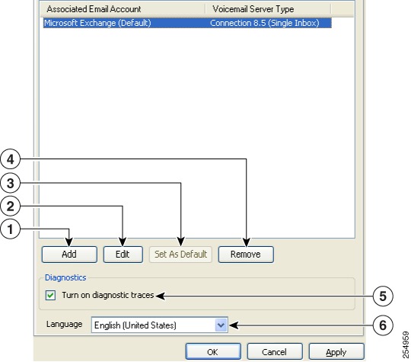Click the callout circle numbered 4

pyautogui.click(x=10, y=159)
